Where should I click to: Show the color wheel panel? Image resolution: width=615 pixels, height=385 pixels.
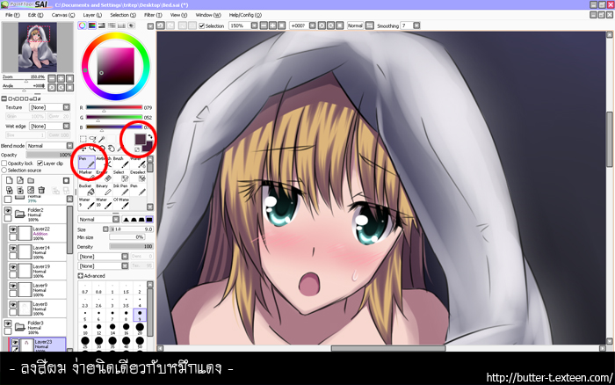click(x=82, y=25)
